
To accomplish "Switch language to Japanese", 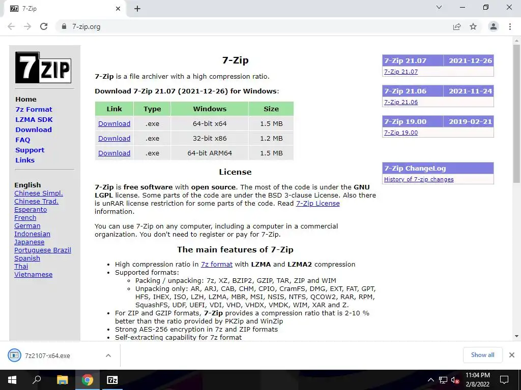I will click(x=29, y=242).
